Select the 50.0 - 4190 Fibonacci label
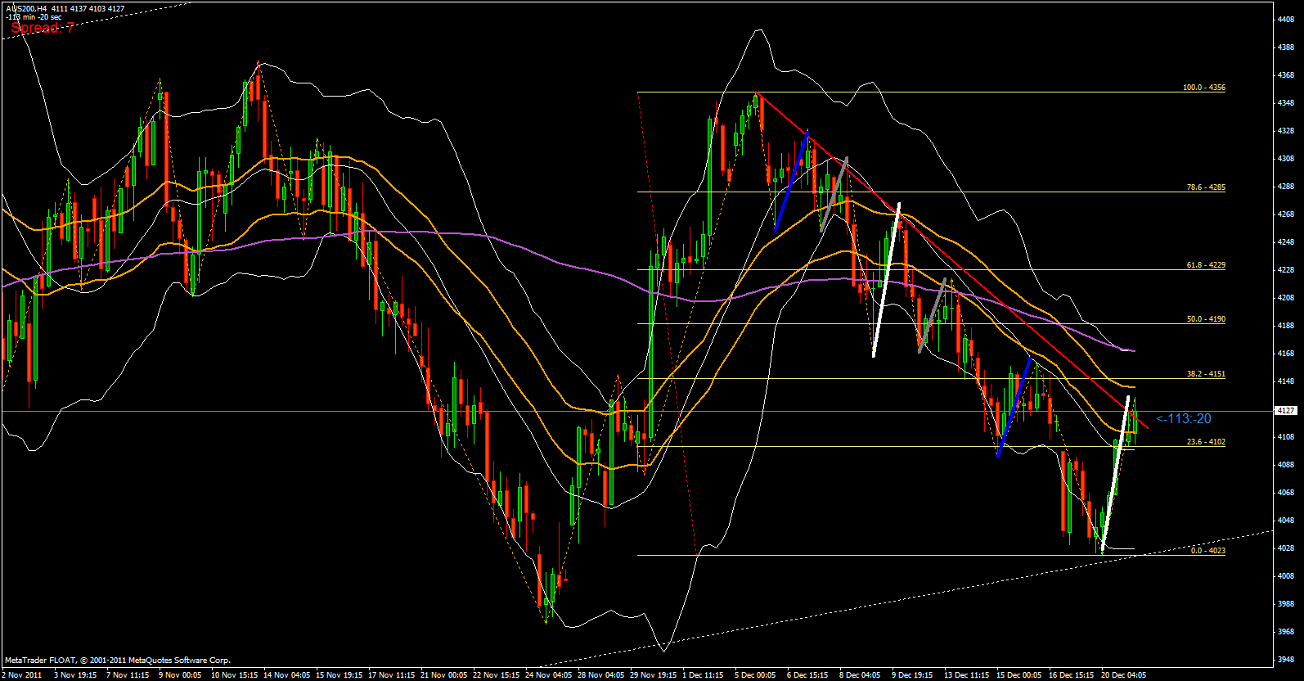Image resolution: width=1304 pixels, height=681 pixels. (1205, 319)
